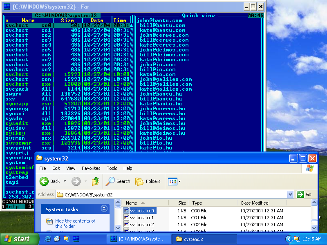327x245 pixels.
Task: Launch Far from Quick Launch icon
Action: coord(76,239)
